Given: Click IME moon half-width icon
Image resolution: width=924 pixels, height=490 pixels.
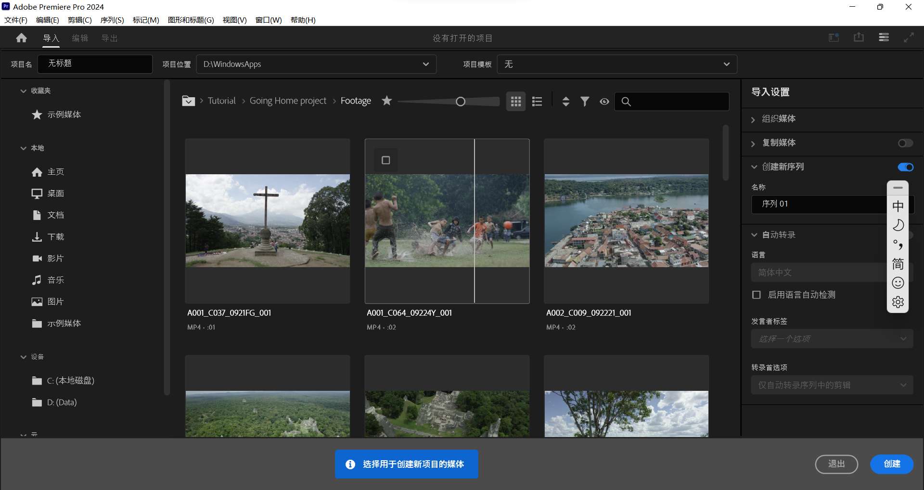Looking at the screenshot, I should coord(898,225).
